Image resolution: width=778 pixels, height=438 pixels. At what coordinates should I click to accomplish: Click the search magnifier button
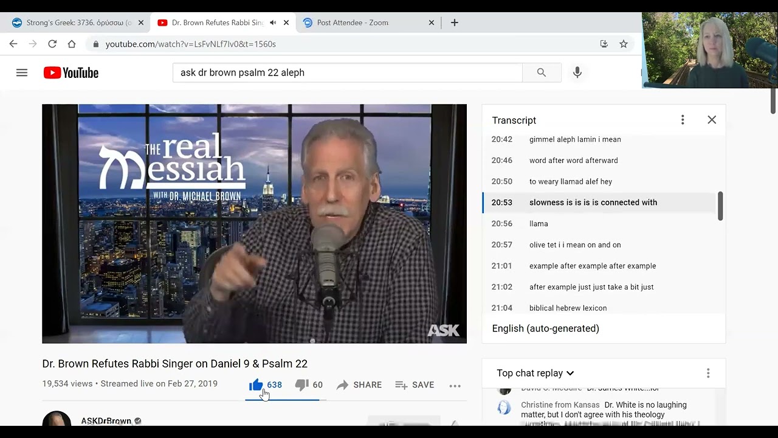(x=542, y=72)
